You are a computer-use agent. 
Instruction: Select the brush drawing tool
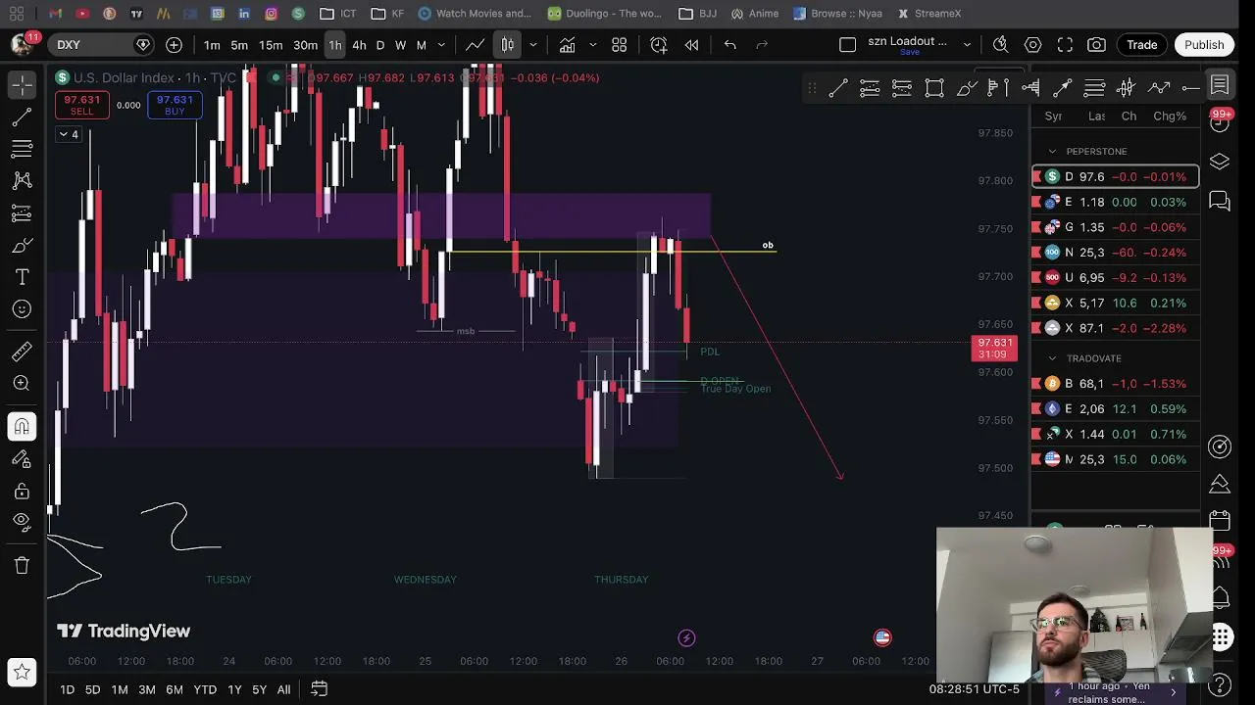[x=22, y=246]
